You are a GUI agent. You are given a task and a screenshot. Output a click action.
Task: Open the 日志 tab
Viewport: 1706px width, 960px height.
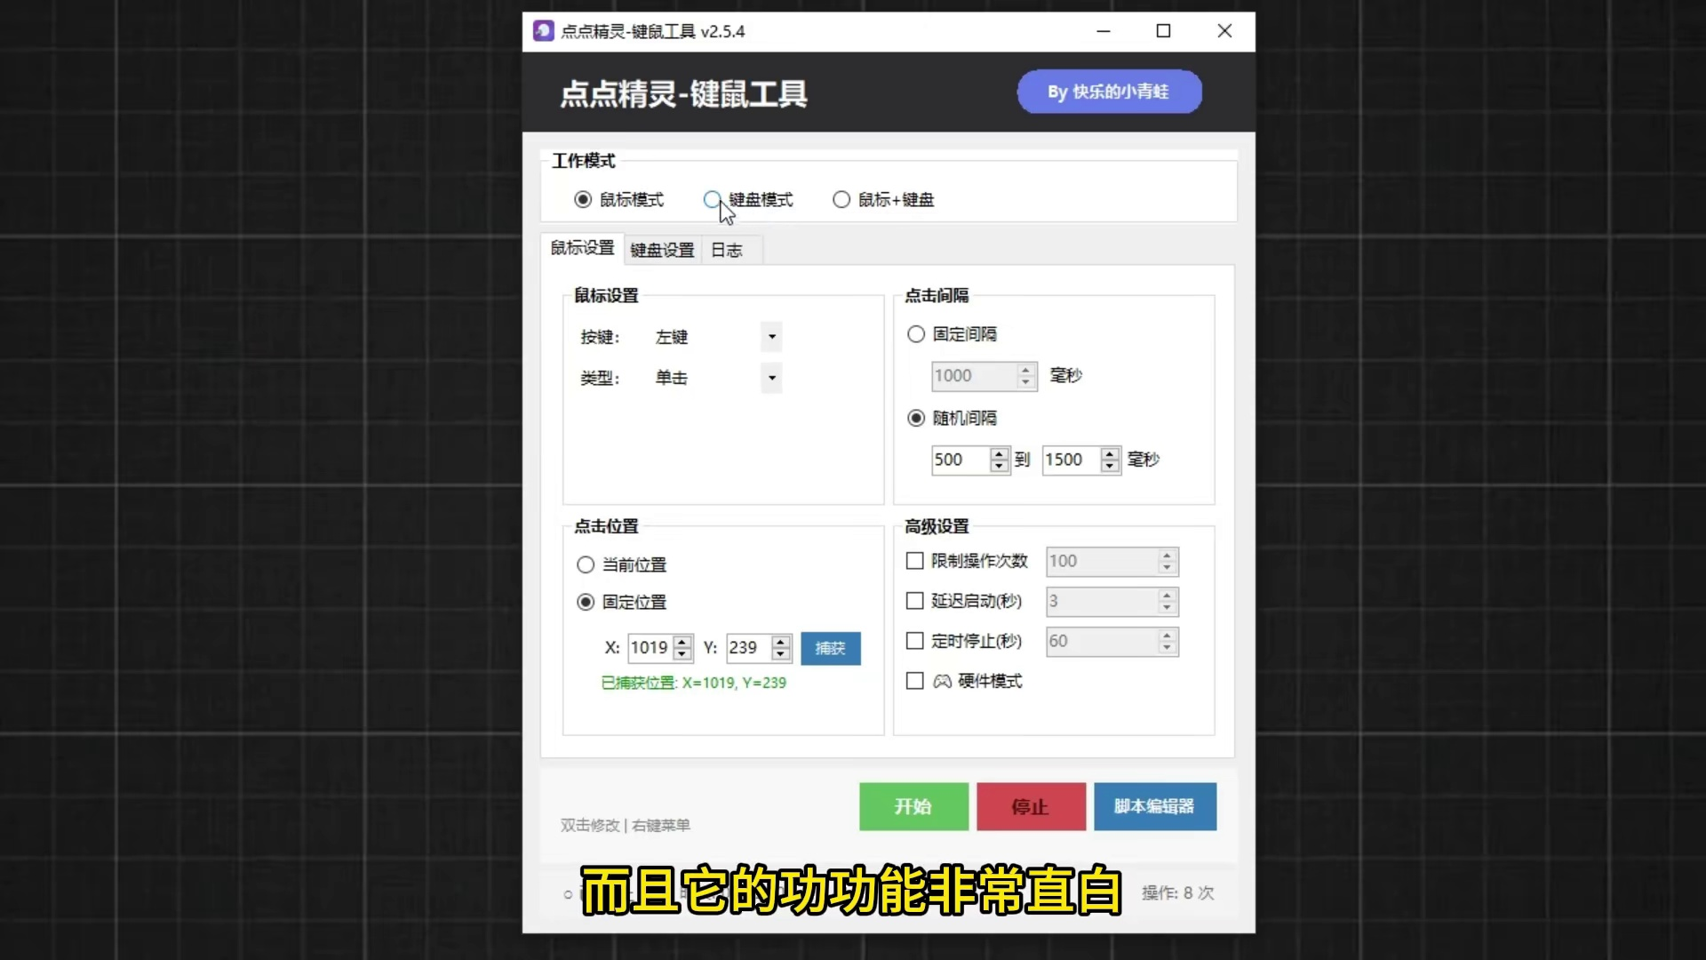[726, 250]
